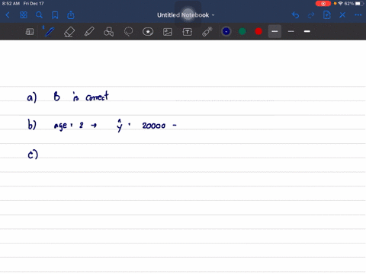This screenshot has width=366, height=274.
Task: Select the thinnest stroke thickness
Action: pos(291,31)
